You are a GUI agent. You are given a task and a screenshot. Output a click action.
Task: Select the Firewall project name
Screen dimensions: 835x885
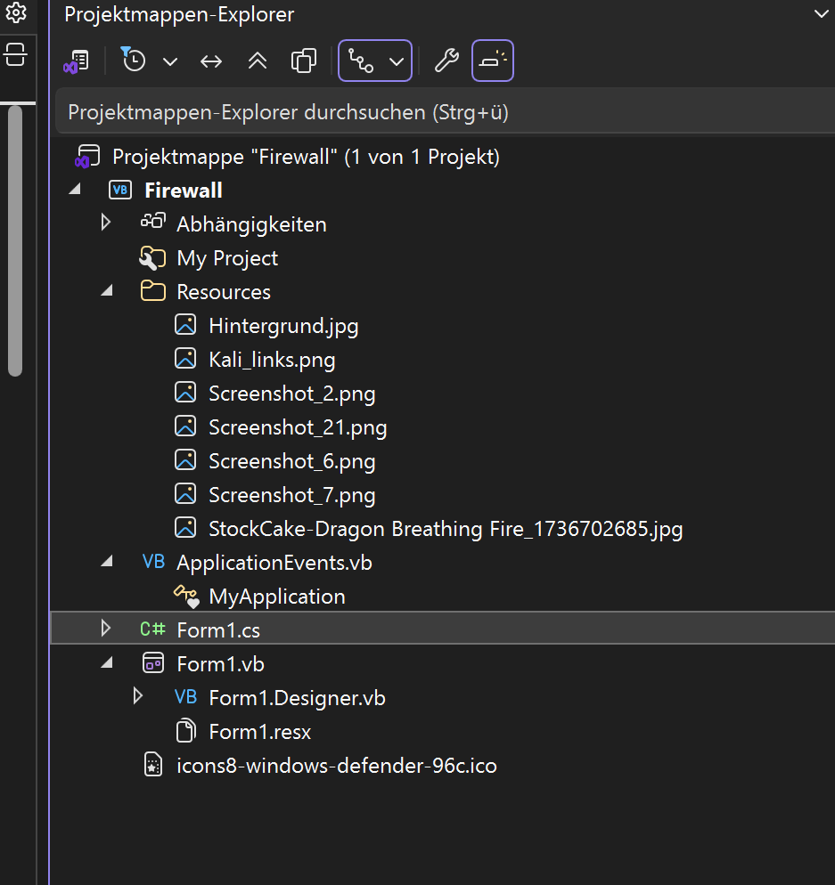point(184,191)
